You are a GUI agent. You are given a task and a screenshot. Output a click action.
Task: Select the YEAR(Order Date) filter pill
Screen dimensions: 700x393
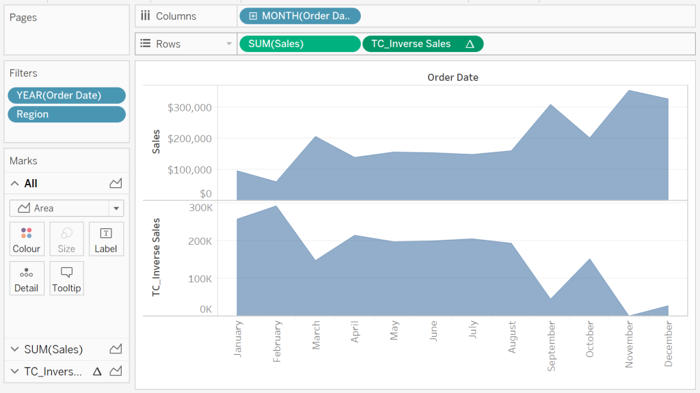pos(66,96)
